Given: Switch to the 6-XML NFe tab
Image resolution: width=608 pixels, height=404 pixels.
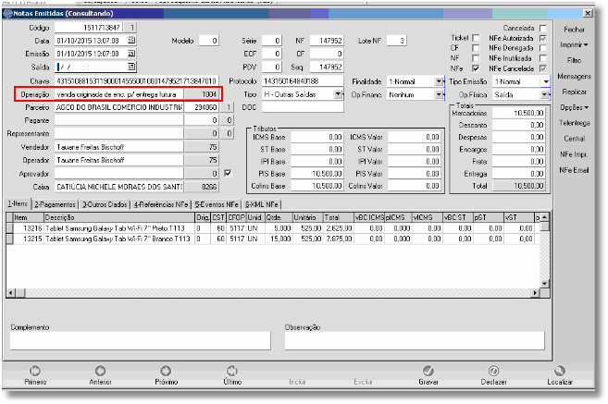Looking at the screenshot, I should [262, 204].
